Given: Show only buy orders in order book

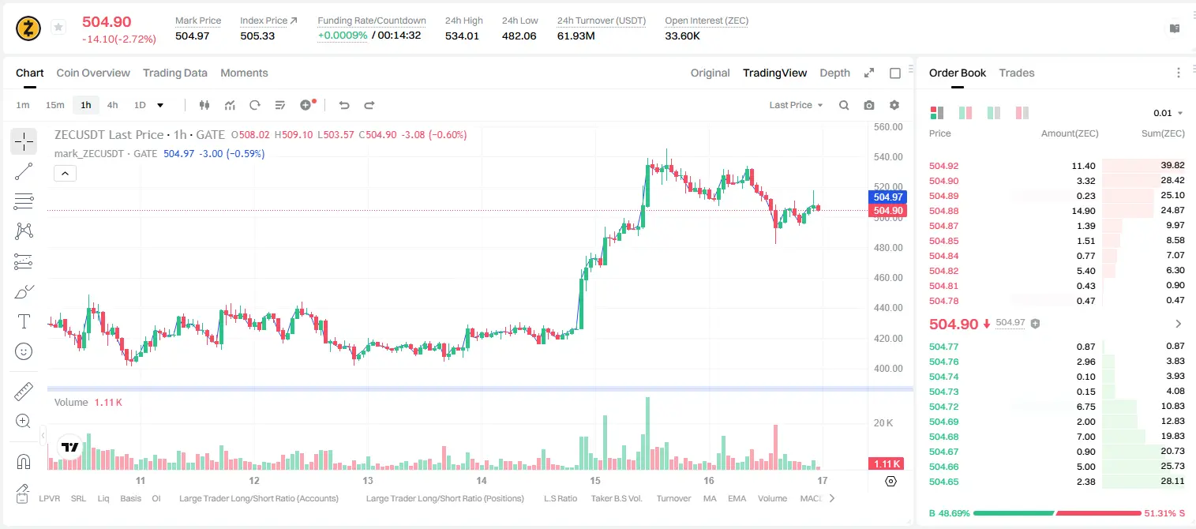Looking at the screenshot, I should [994, 113].
